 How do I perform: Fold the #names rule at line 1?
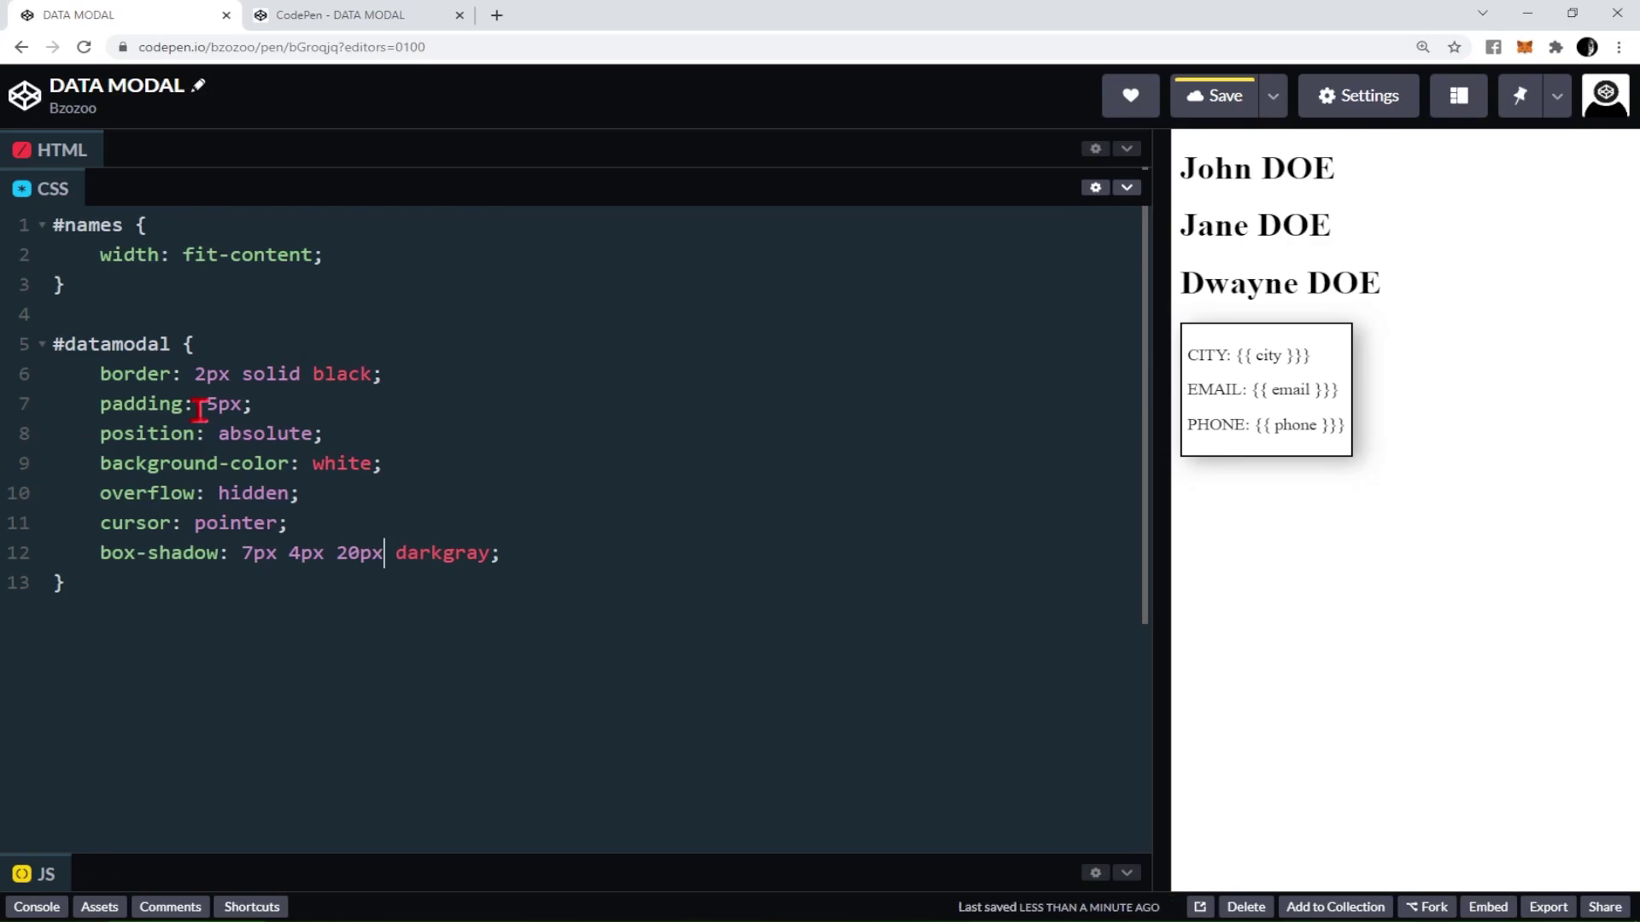[42, 225]
